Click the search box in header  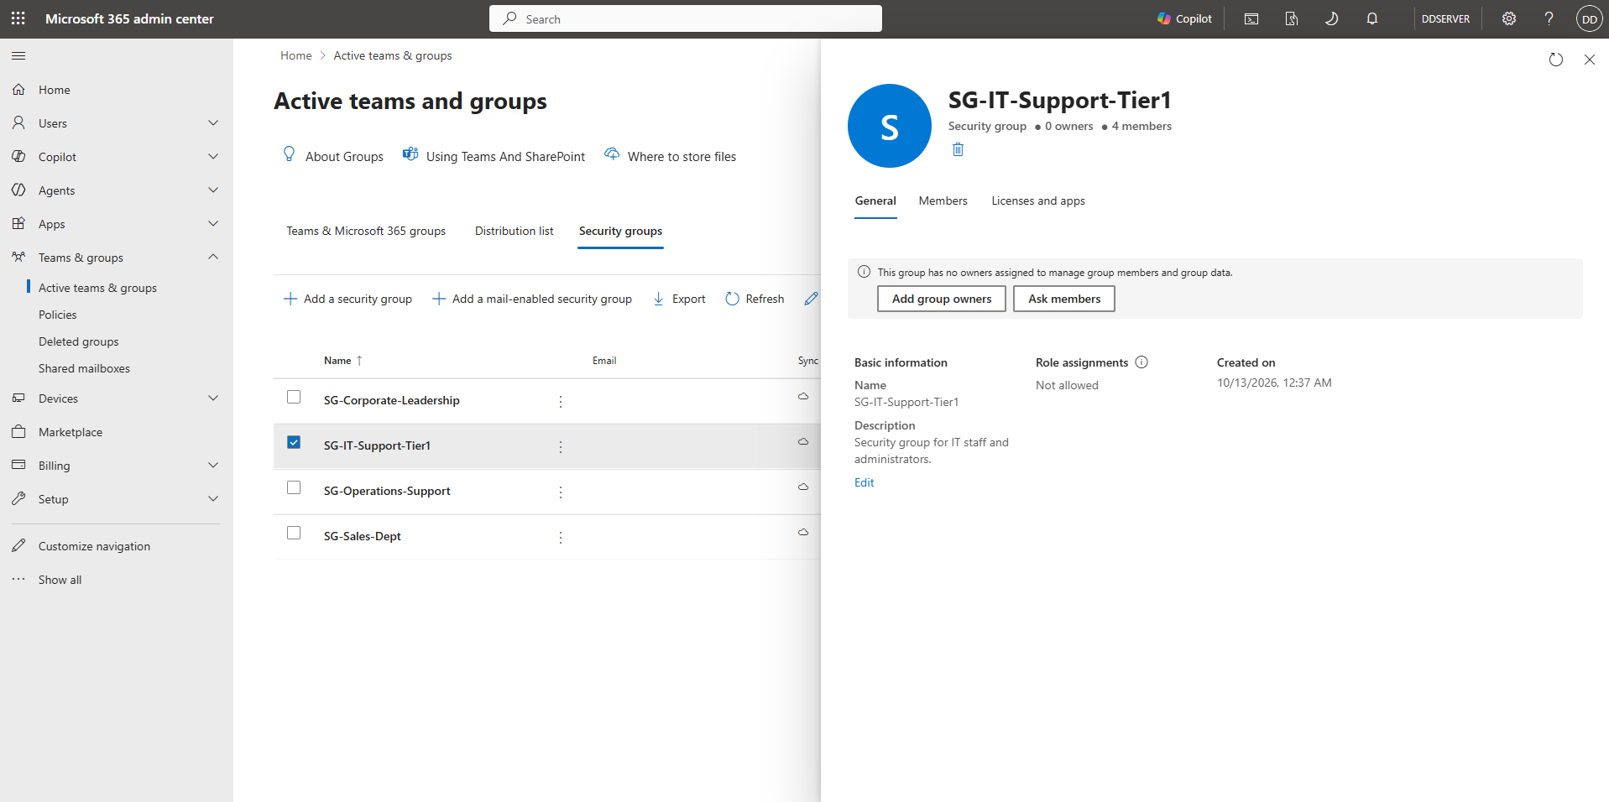[x=686, y=18]
